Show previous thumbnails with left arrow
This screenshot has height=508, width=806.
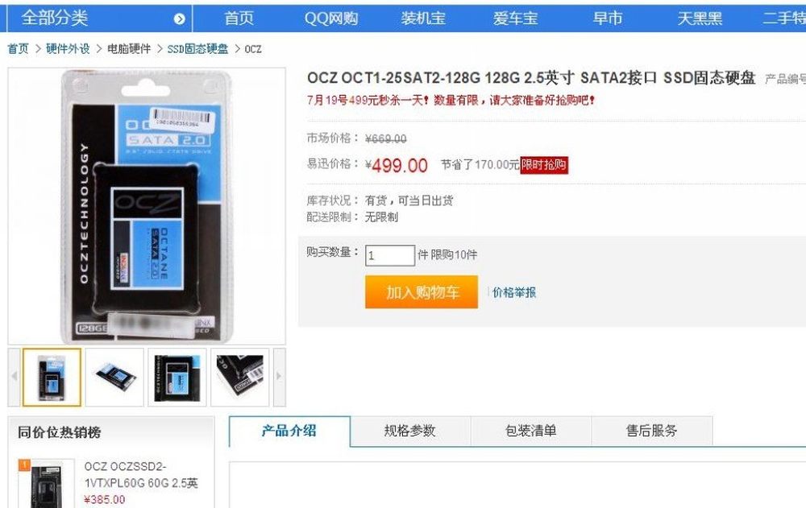[14, 377]
